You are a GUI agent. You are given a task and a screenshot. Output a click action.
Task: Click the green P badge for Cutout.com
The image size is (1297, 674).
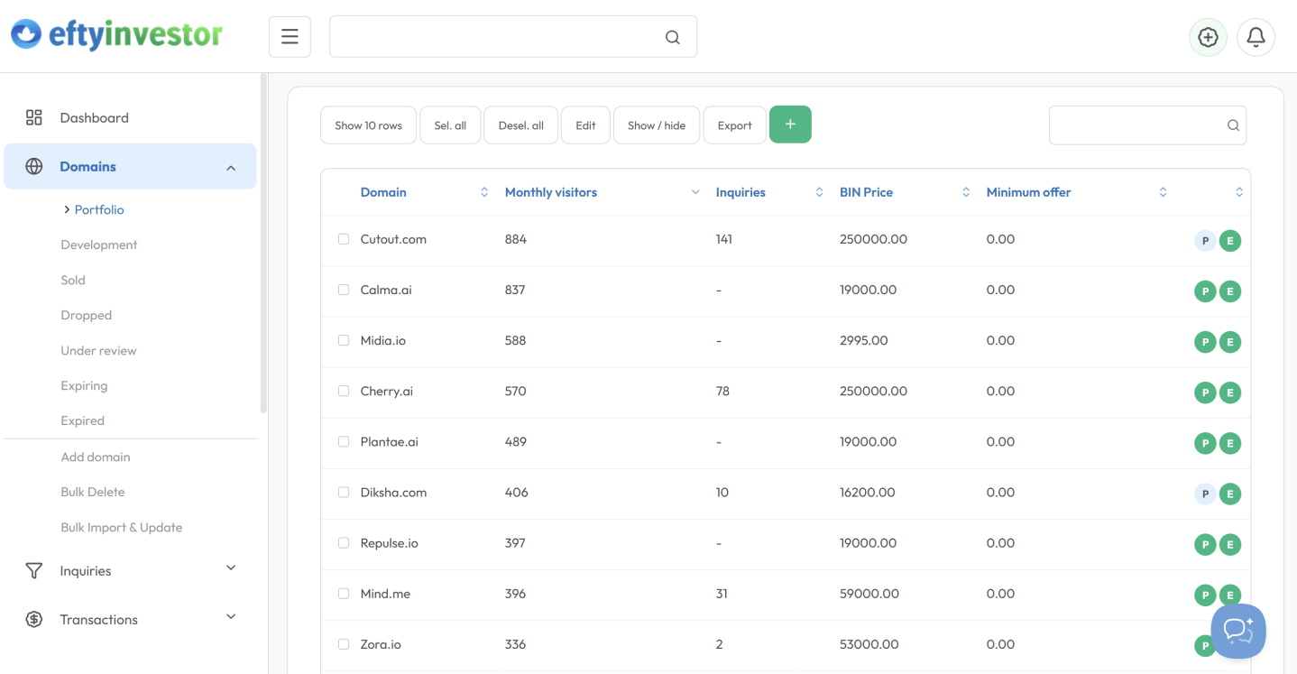pos(1205,240)
